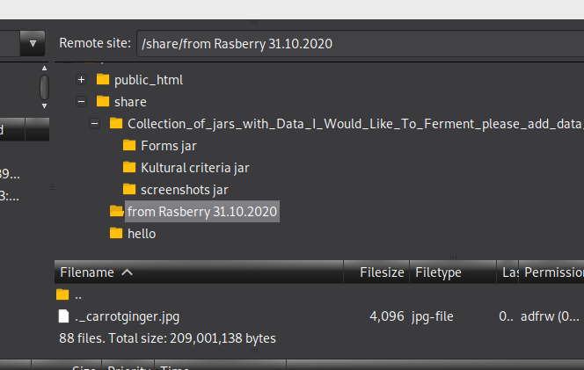
Task: Click the hello folder icon
Action: click(x=116, y=234)
